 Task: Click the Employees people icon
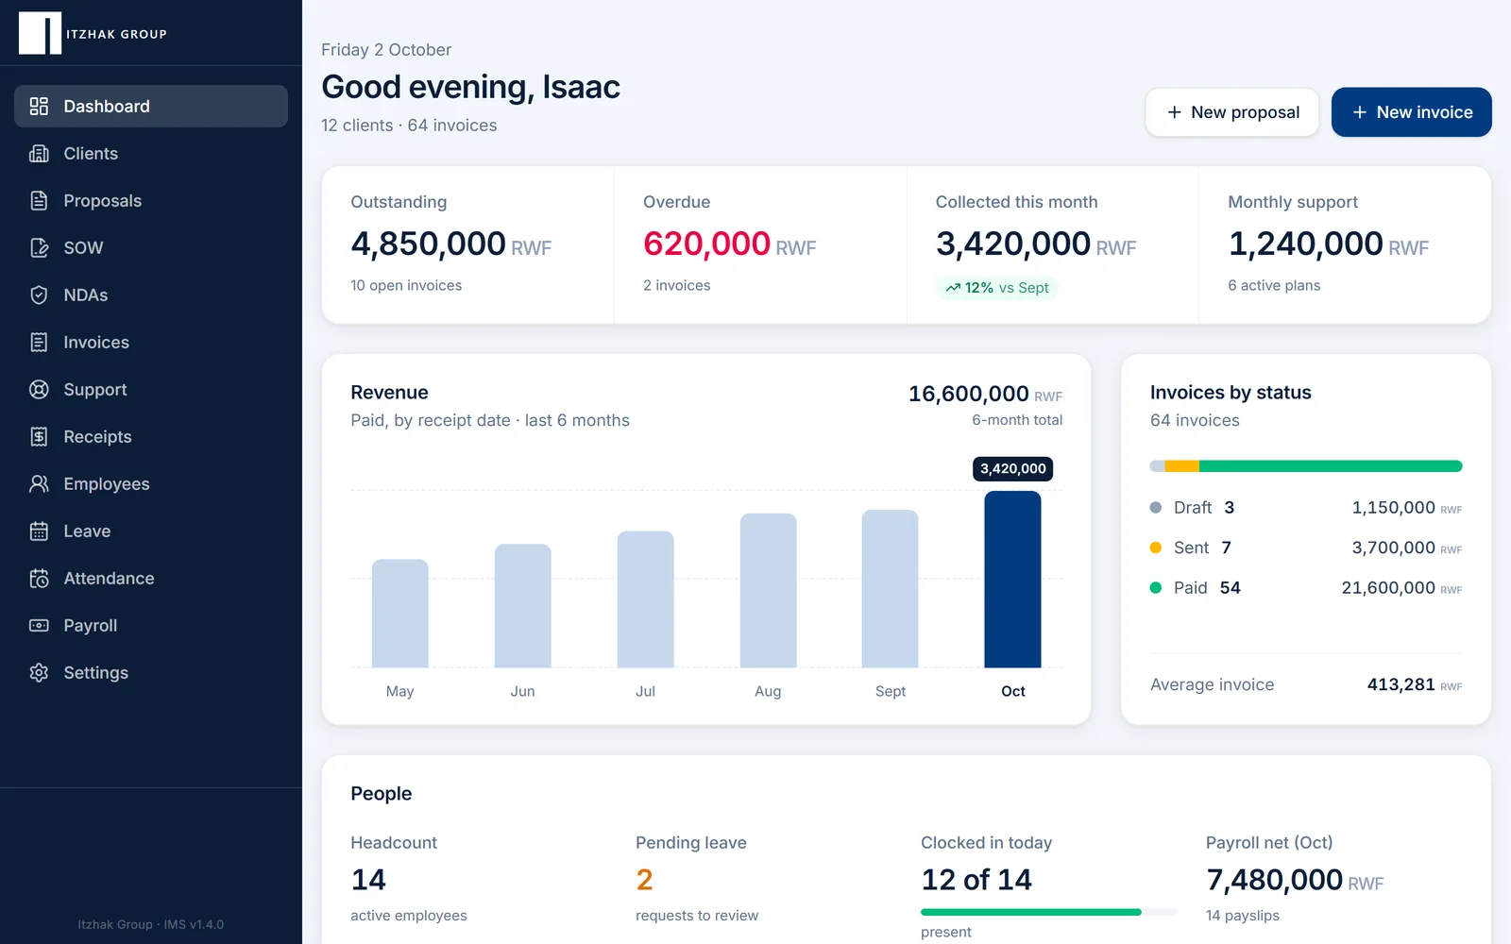click(x=39, y=484)
